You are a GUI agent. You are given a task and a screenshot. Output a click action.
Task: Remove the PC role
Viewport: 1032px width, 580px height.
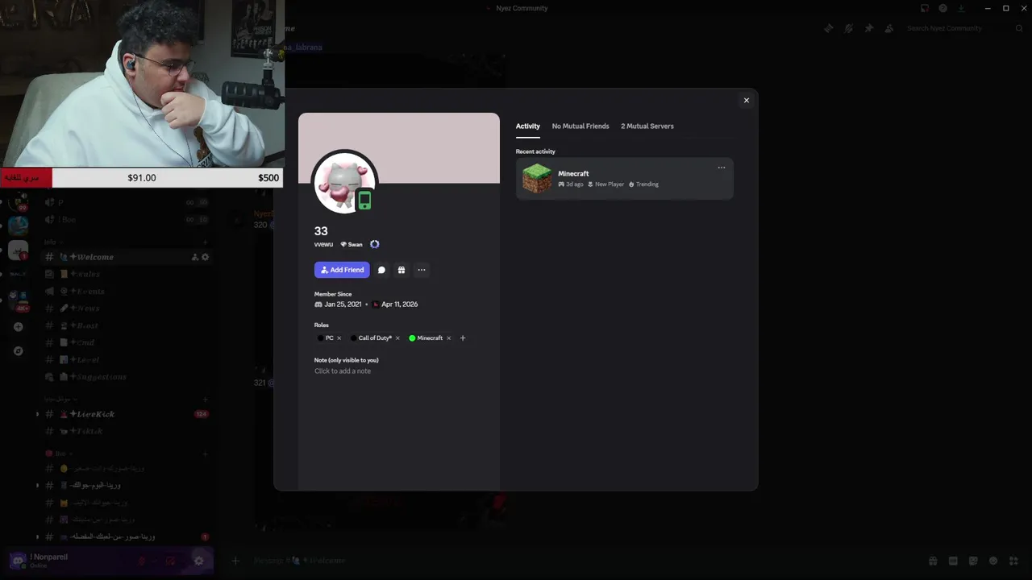click(339, 338)
